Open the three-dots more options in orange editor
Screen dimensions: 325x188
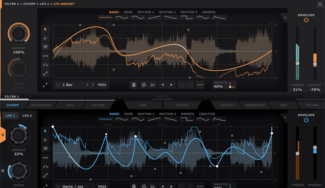click(200, 85)
